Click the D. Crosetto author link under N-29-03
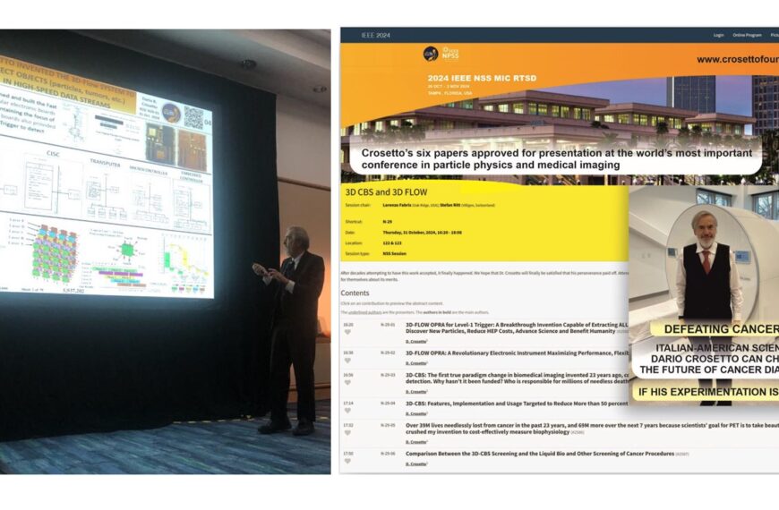779x510 pixels. pos(416,392)
